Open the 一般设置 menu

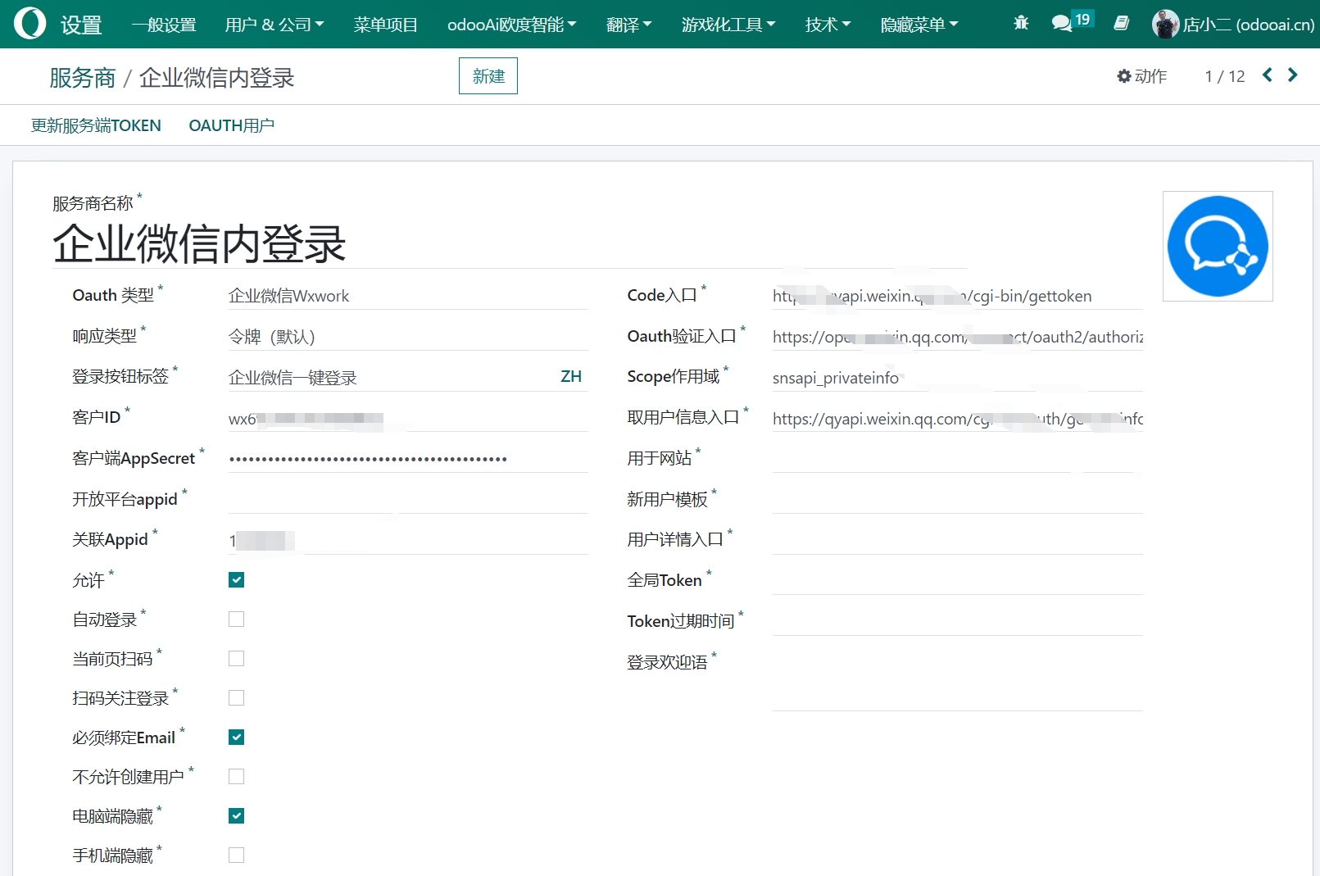pyautogui.click(x=164, y=25)
